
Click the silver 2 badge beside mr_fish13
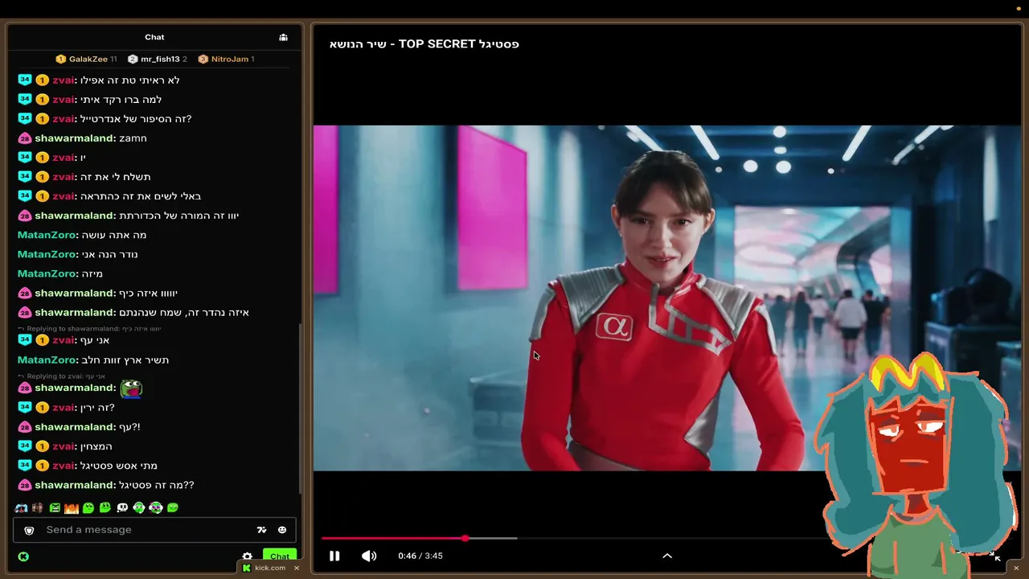(x=133, y=59)
